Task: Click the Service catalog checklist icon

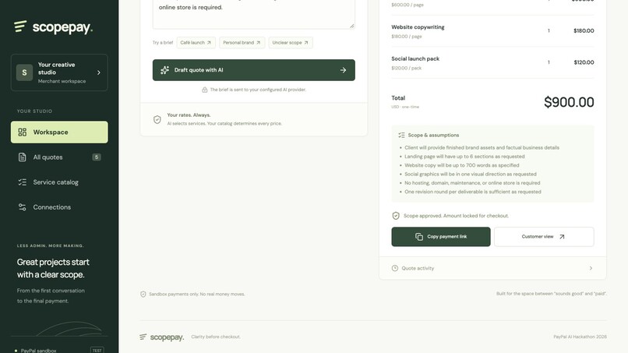Action: click(x=23, y=182)
